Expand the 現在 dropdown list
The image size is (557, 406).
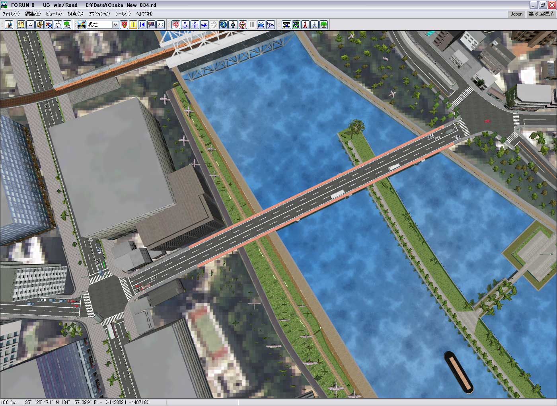click(x=115, y=25)
